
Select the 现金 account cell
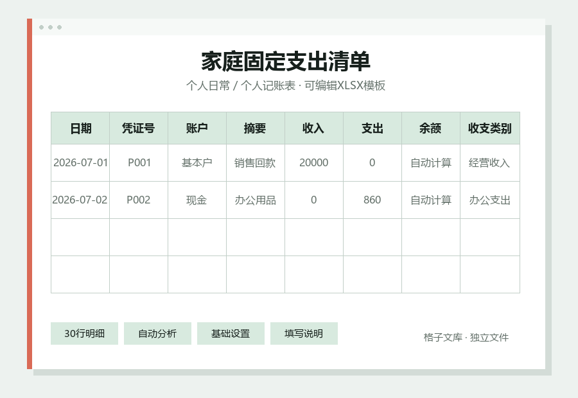click(x=197, y=200)
